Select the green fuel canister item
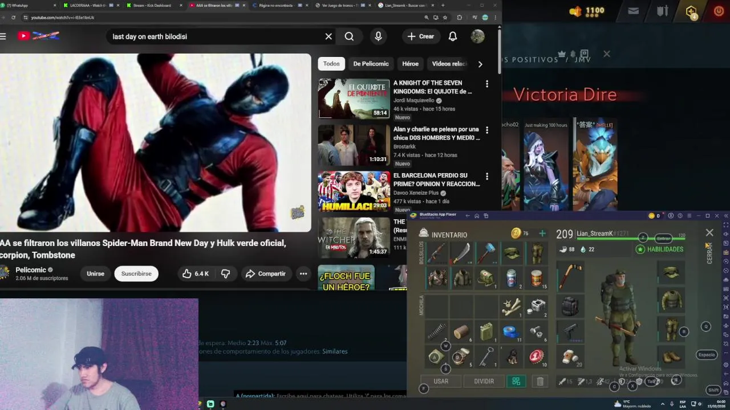The height and width of the screenshot is (410, 730). [487, 331]
